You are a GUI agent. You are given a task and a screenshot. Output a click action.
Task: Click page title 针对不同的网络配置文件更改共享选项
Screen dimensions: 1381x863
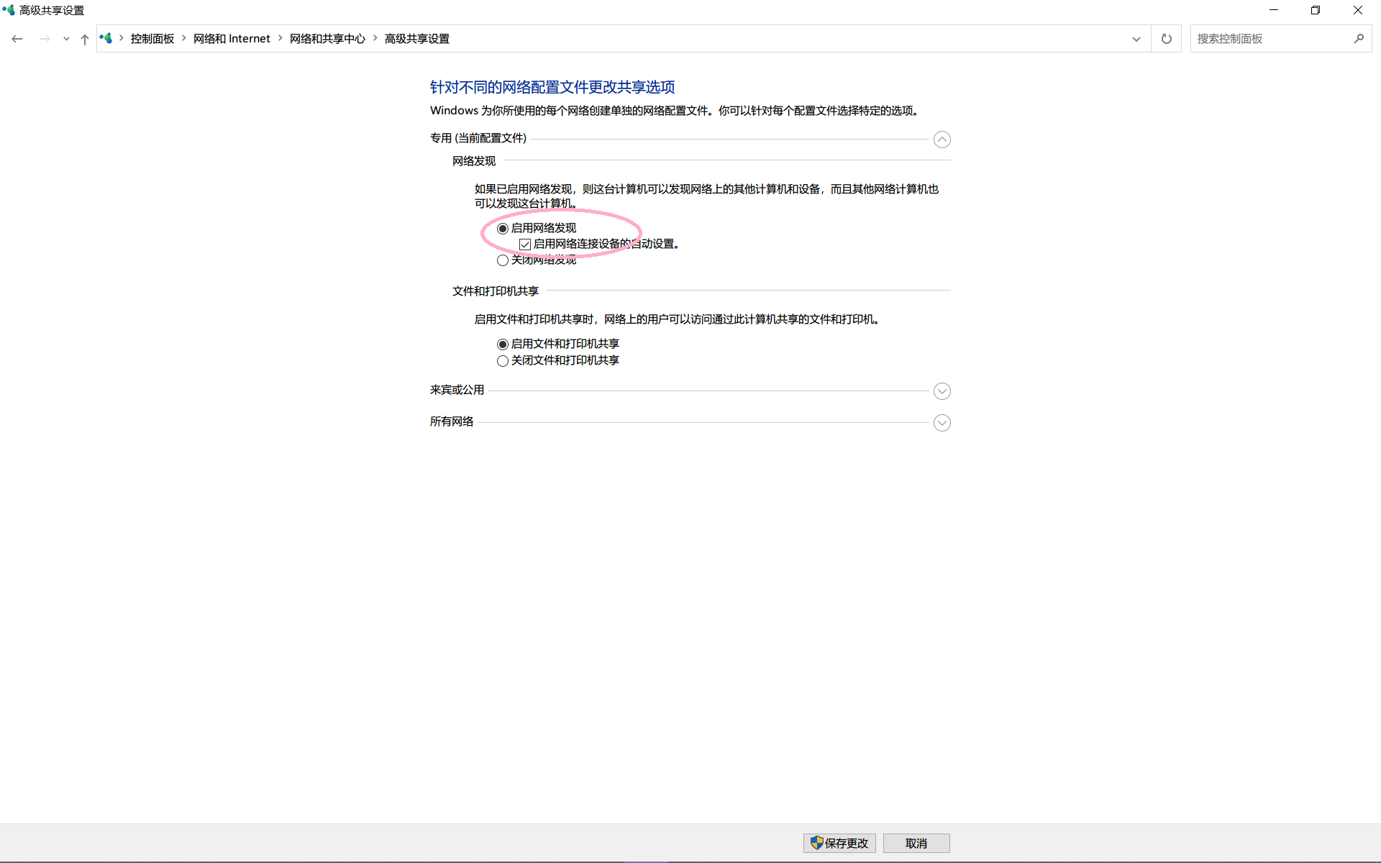[552, 87]
